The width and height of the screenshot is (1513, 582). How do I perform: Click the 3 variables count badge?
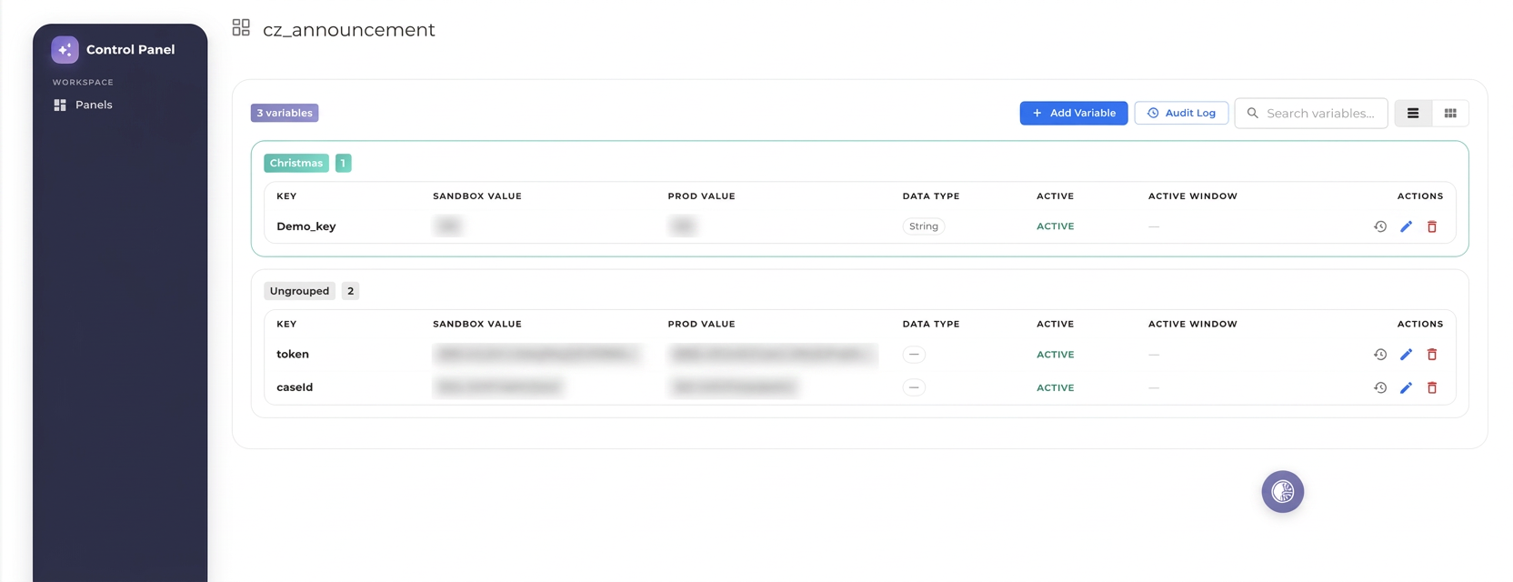[285, 113]
